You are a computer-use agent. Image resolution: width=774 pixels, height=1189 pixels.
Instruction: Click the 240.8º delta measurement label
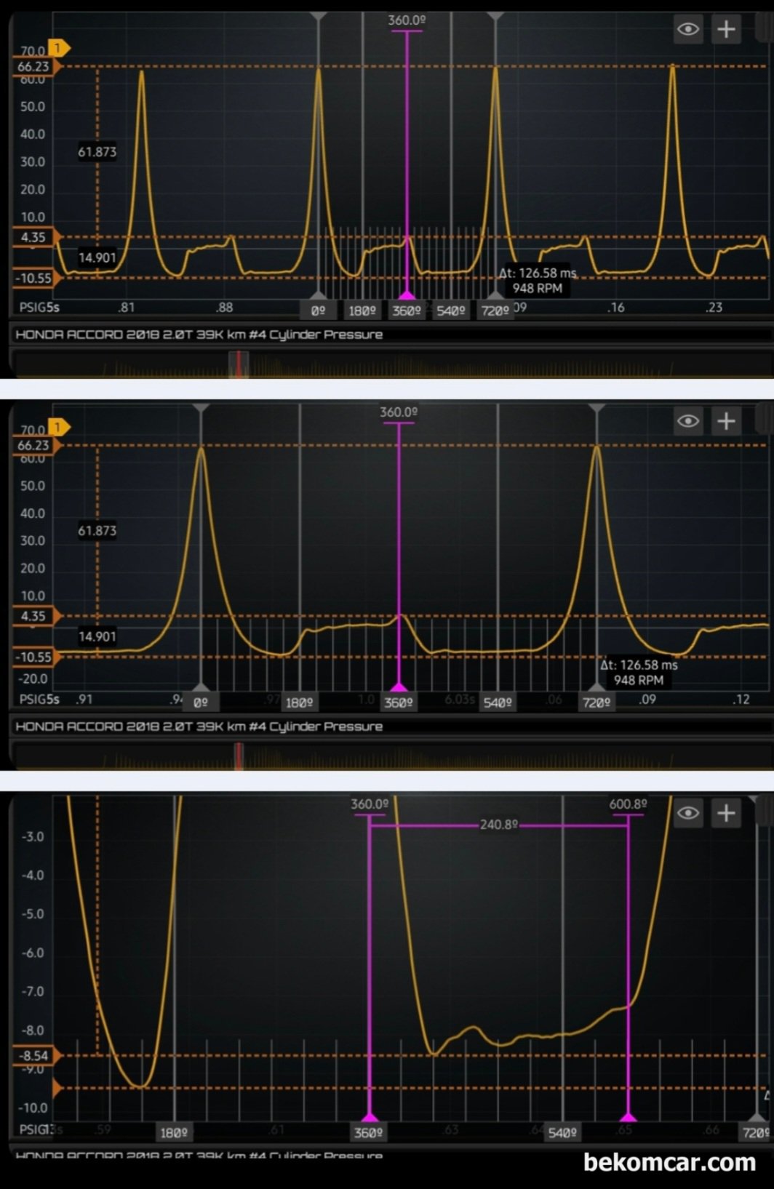click(x=498, y=825)
